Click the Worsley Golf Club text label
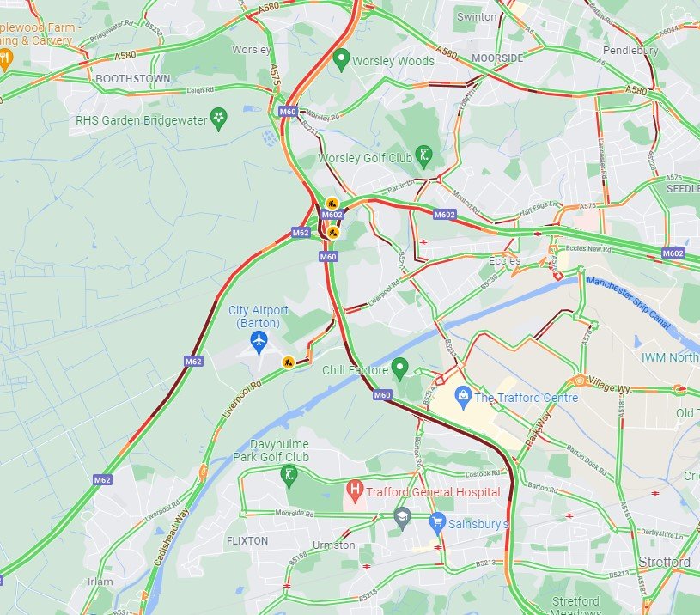The image size is (700, 615). pyautogui.click(x=365, y=158)
